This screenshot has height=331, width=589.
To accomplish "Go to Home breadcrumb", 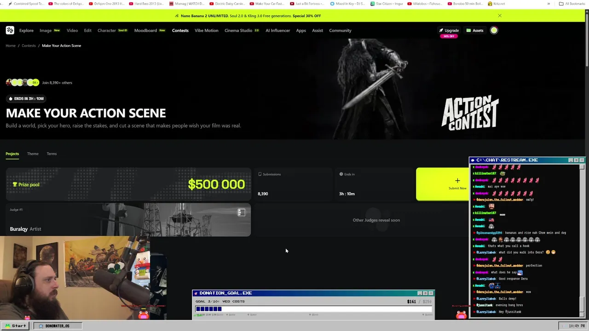I will pyautogui.click(x=11, y=46).
